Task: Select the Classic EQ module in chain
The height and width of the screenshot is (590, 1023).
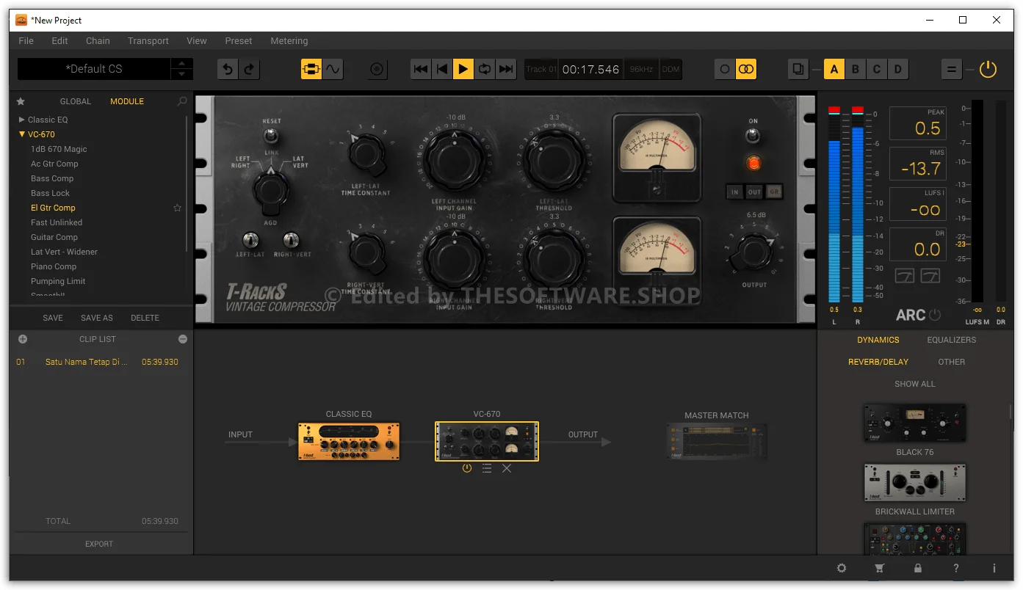Action: 349,441
